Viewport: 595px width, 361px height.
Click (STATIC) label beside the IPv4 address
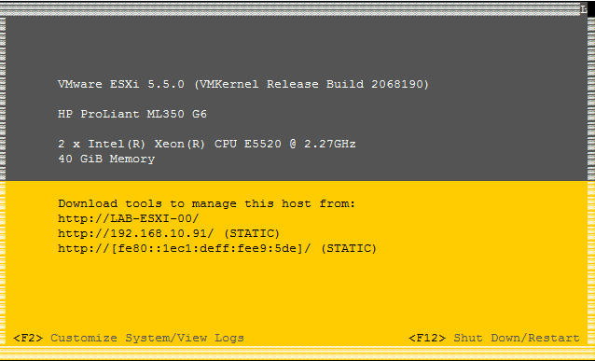pyautogui.click(x=252, y=233)
